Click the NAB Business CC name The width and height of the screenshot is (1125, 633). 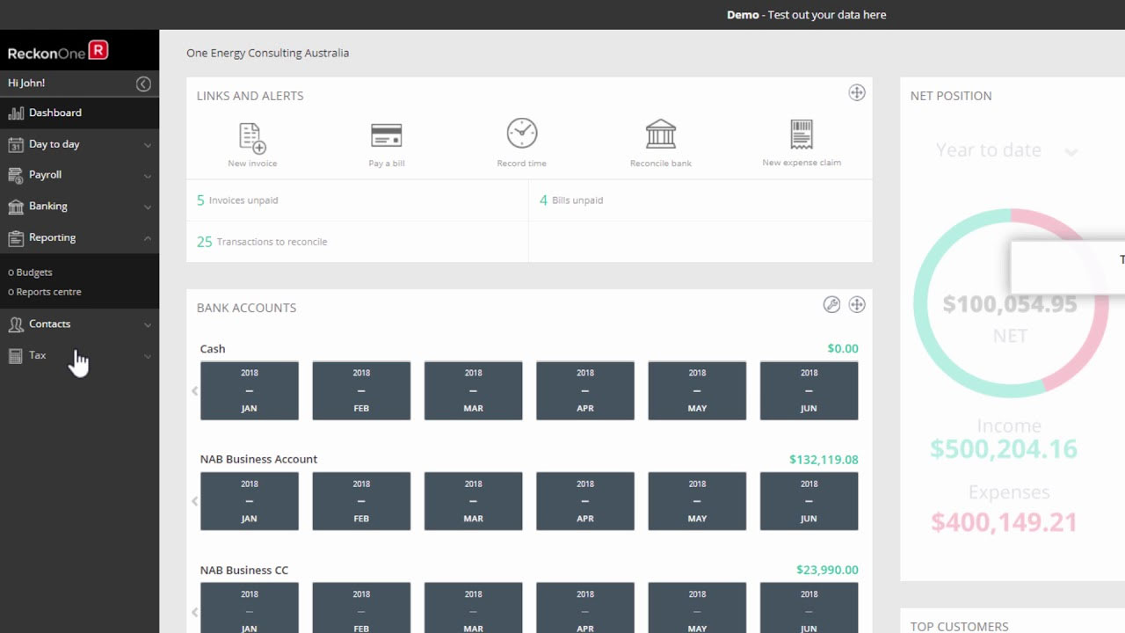tap(244, 570)
